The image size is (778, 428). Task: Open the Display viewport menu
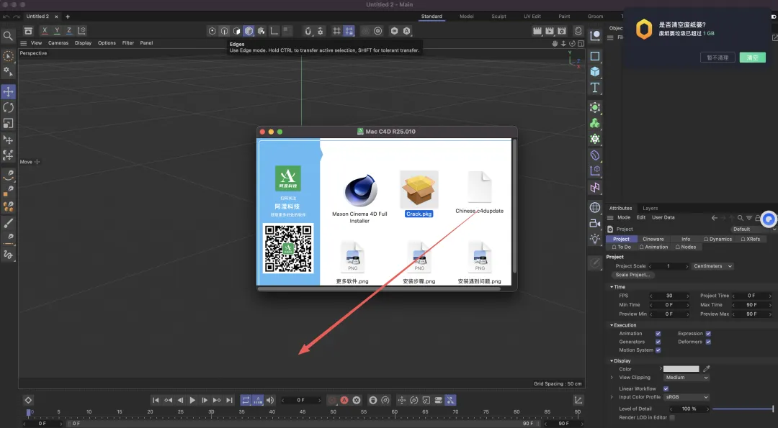(x=83, y=43)
